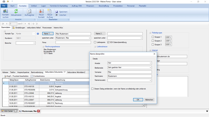Open 'speichern unter' dropdown for Name 1
Image resolution: width=209 pixels, height=117 pixels.
tap(89, 38)
